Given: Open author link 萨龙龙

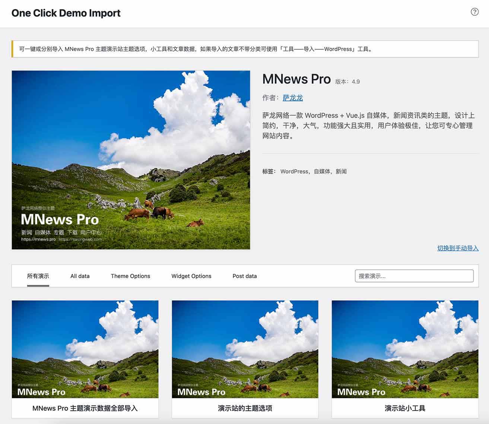Looking at the screenshot, I should pyautogui.click(x=293, y=98).
